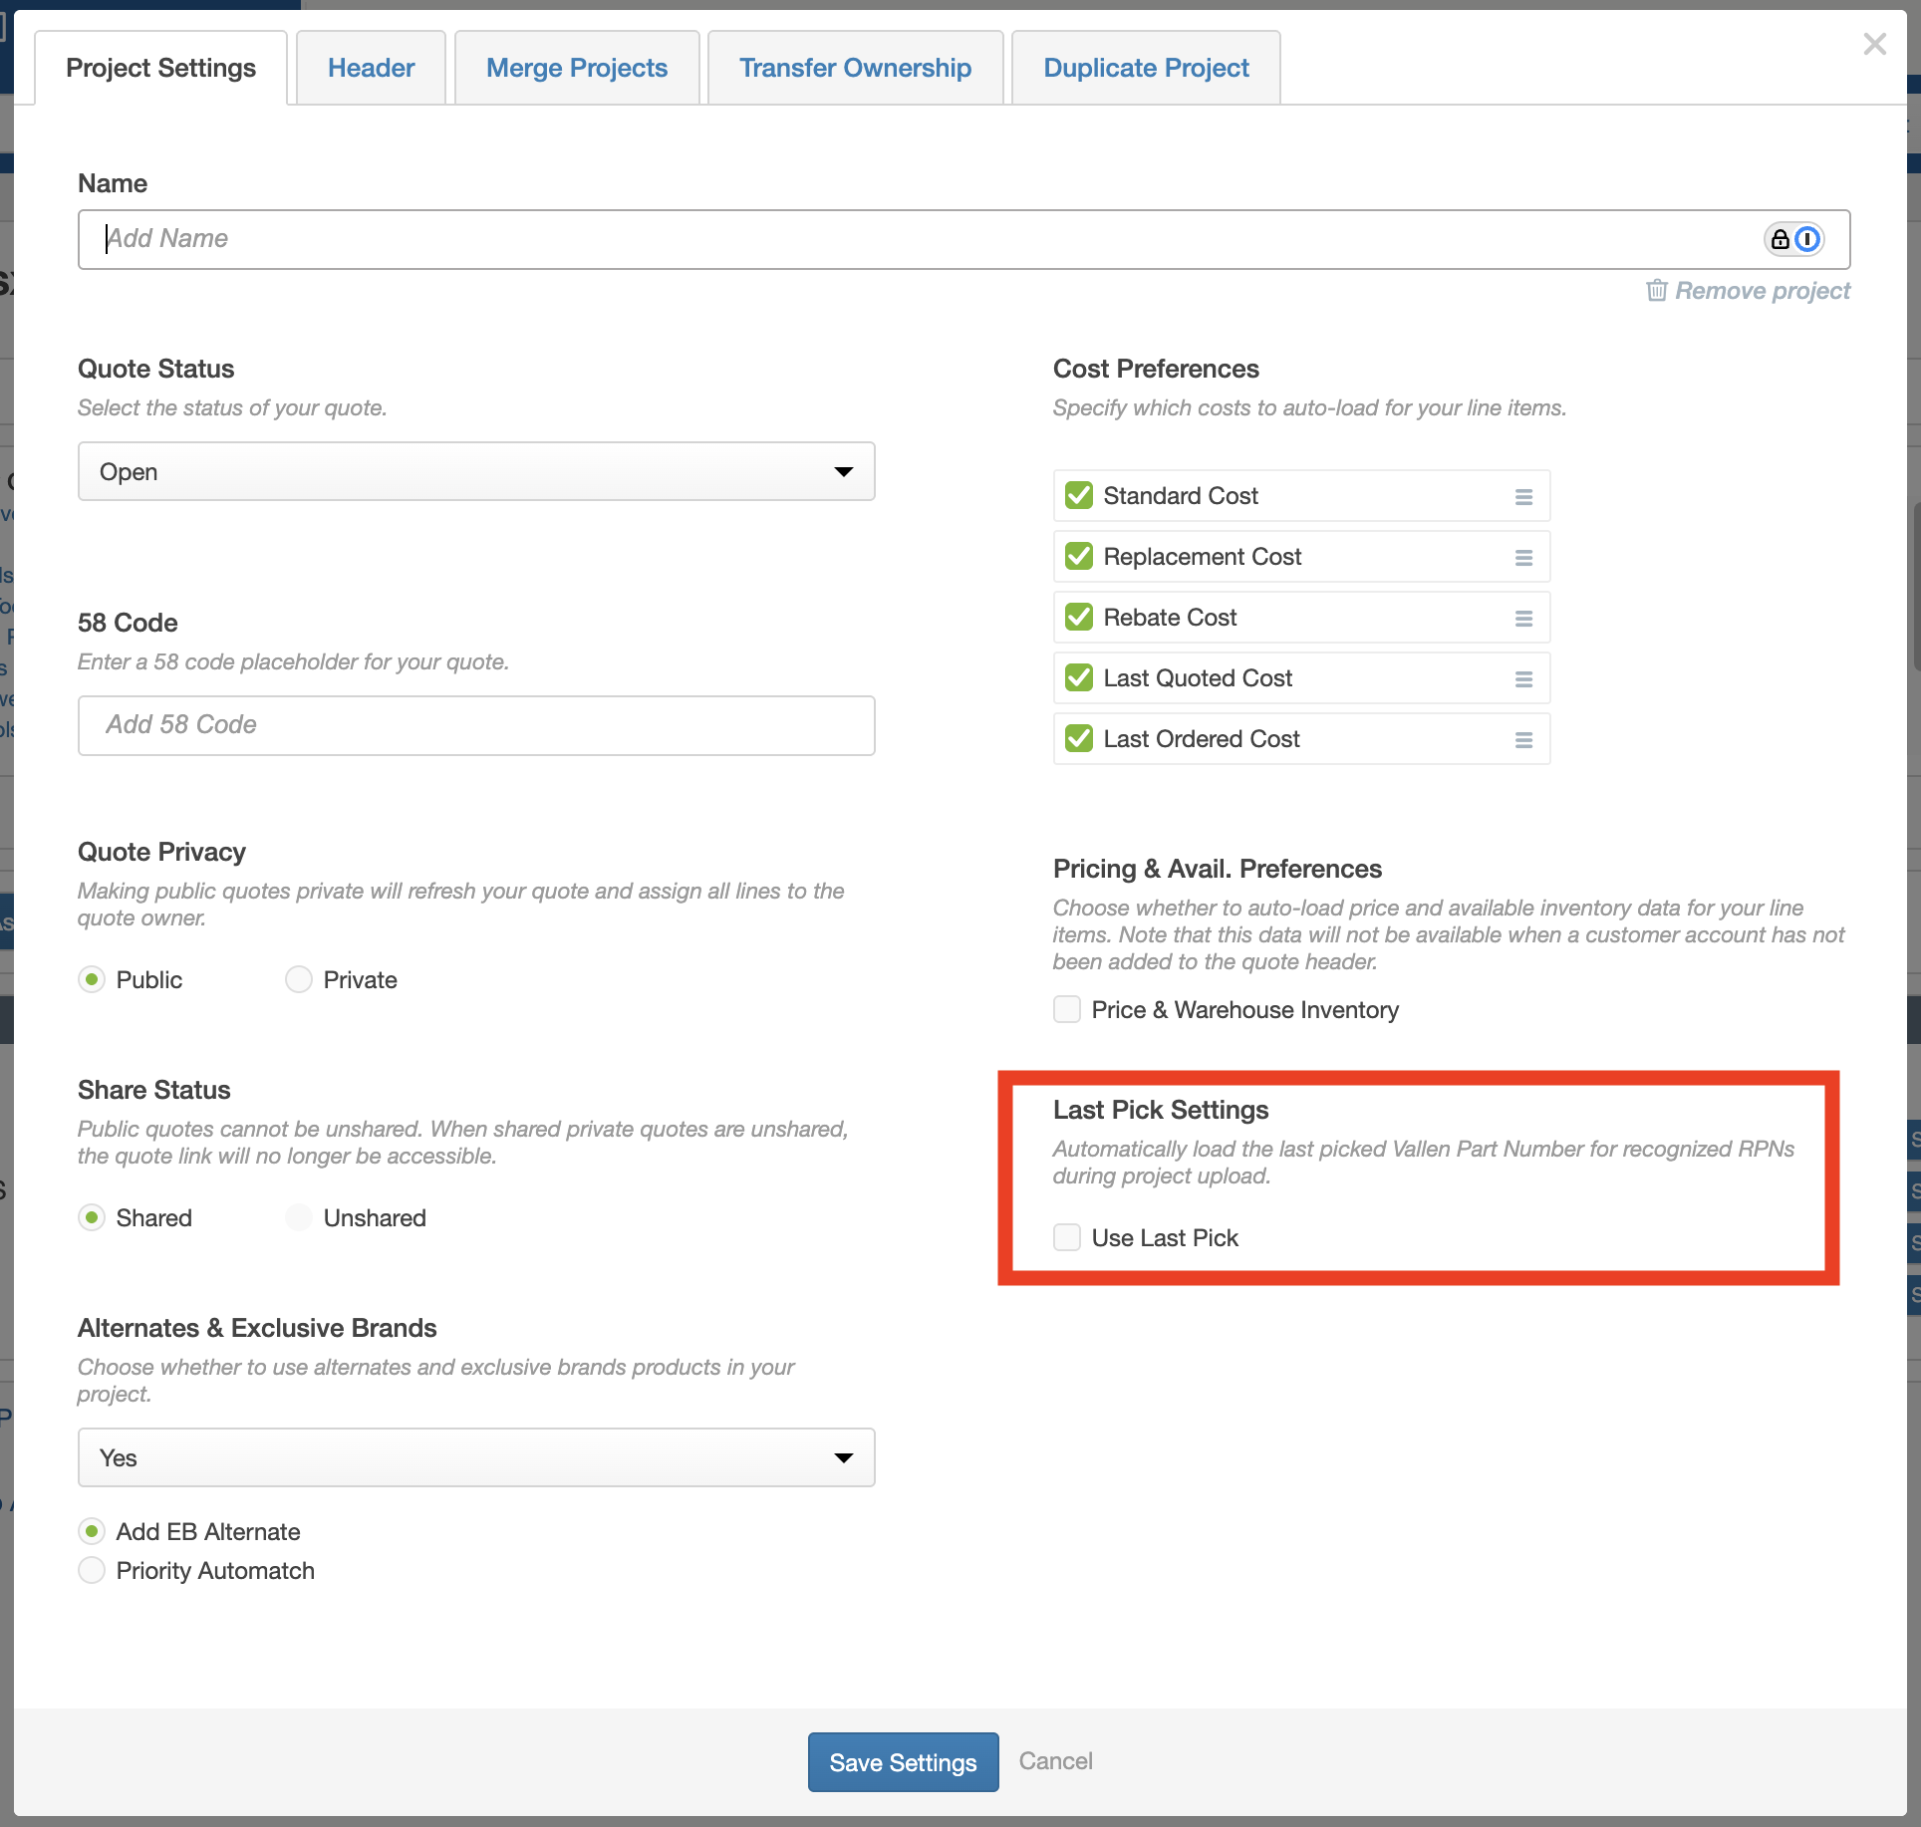Click the drag handle for Rebate Cost
Image resolution: width=1921 pixels, height=1827 pixels.
(x=1523, y=618)
